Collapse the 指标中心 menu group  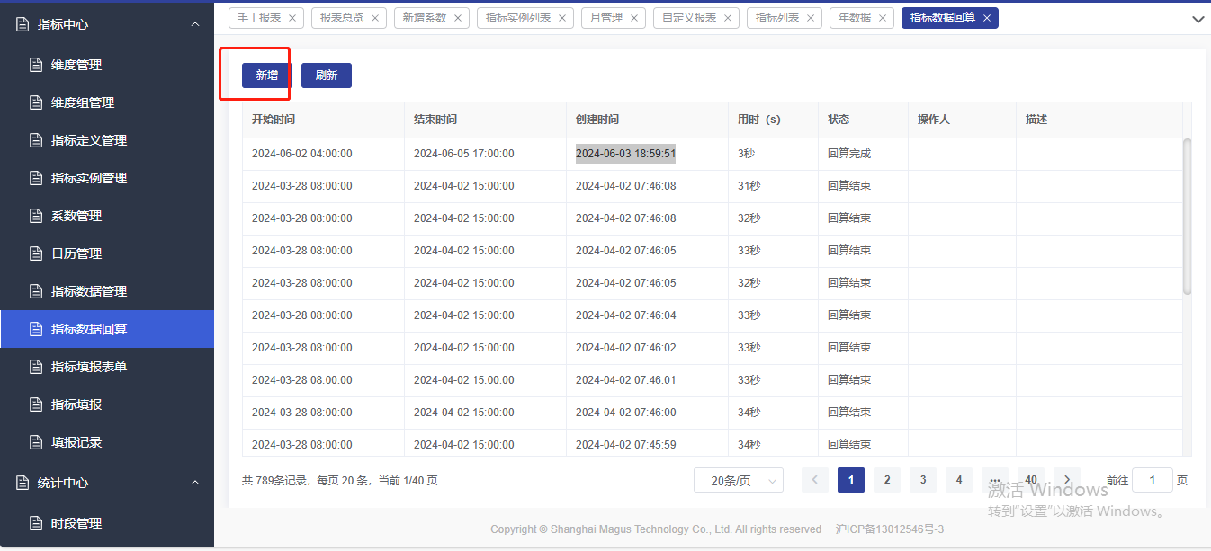pyautogui.click(x=195, y=24)
